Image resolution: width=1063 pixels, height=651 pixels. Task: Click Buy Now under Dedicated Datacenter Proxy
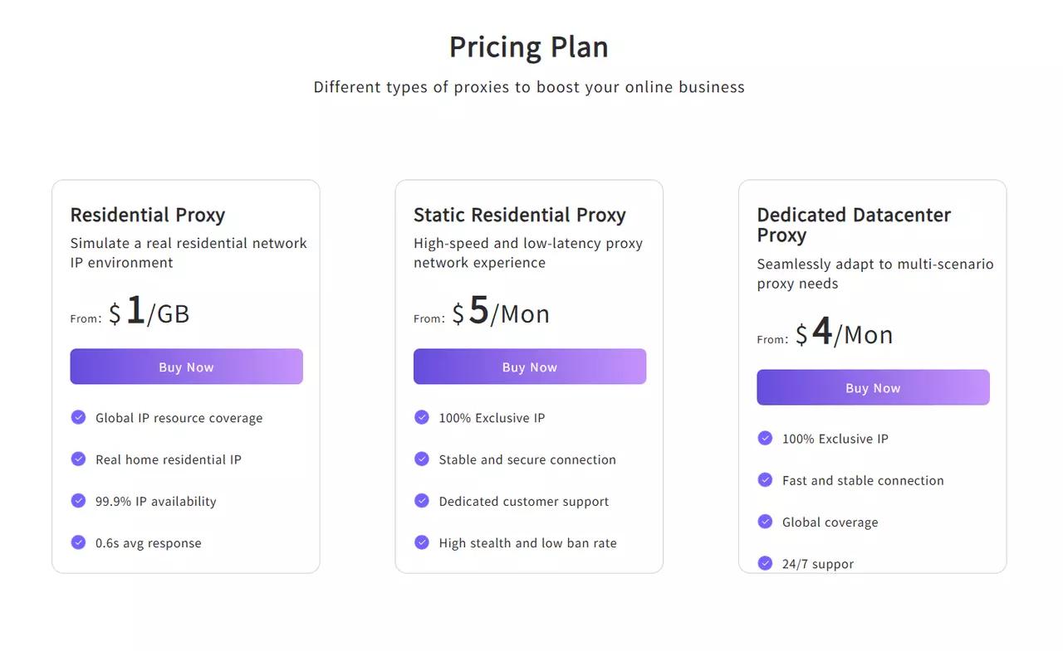pyautogui.click(x=873, y=387)
